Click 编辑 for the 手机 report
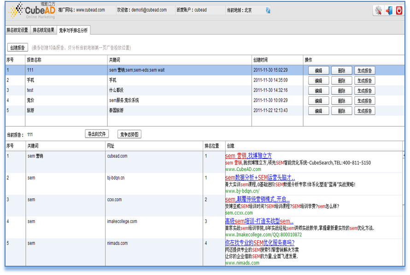Image resolution: width=410 pixels, height=275 pixels. [318, 81]
